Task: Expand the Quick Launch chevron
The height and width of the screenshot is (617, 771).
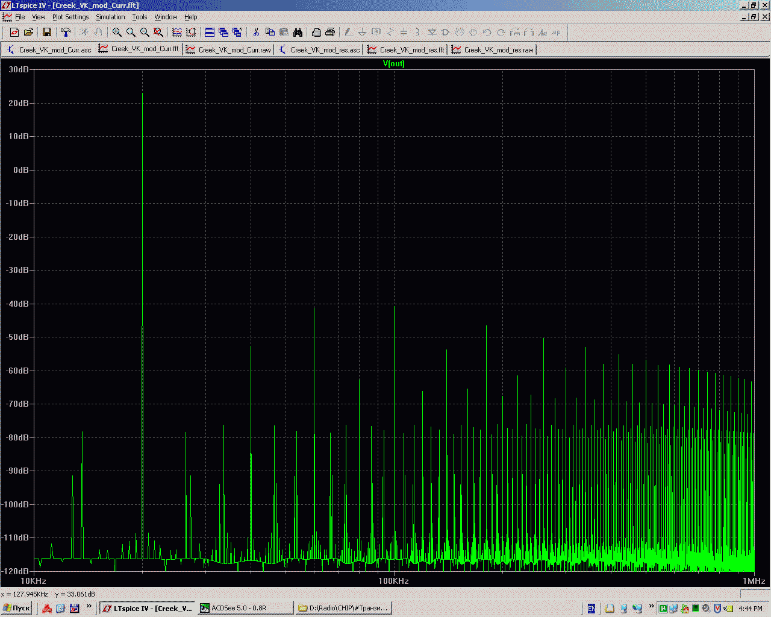Action: (89, 606)
